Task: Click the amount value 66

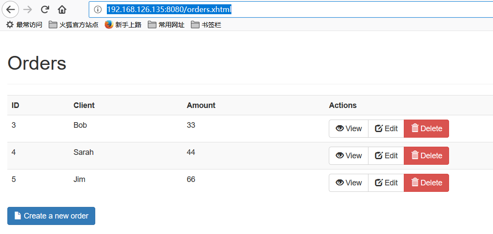Action: [x=191, y=179]
